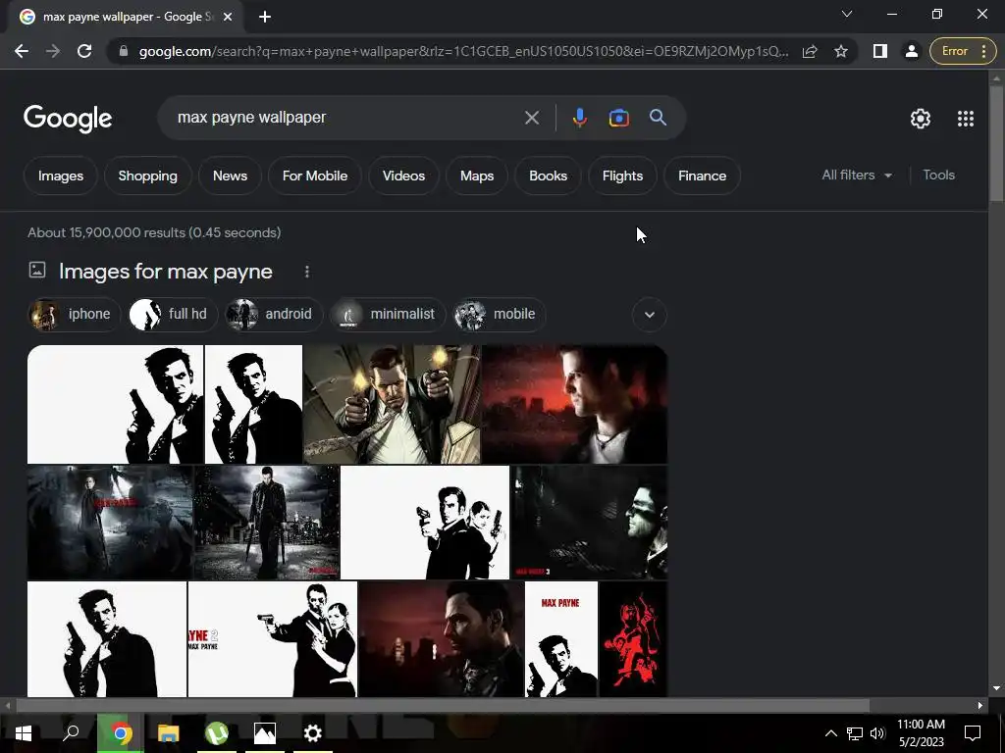Open the tab search chevron in title bar
1005x753 pixels.
pos(847,14)
